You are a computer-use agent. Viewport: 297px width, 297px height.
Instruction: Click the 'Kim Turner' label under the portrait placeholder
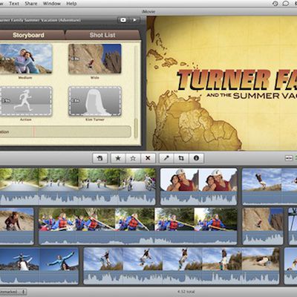point(95,120)
